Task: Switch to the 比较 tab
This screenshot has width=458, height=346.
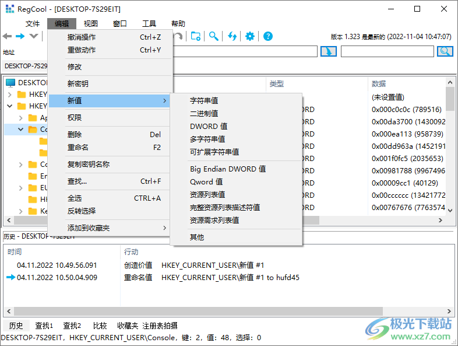Action: coord(100,326)
